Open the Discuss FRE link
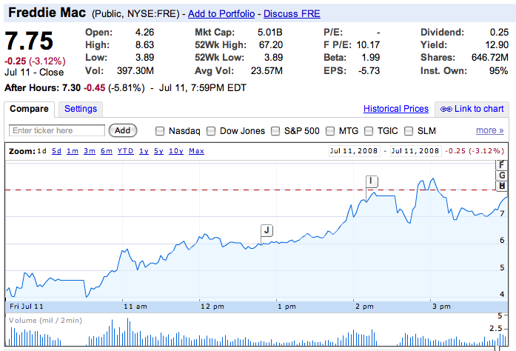This screenshot has width=516, height=351. [292, 14]
